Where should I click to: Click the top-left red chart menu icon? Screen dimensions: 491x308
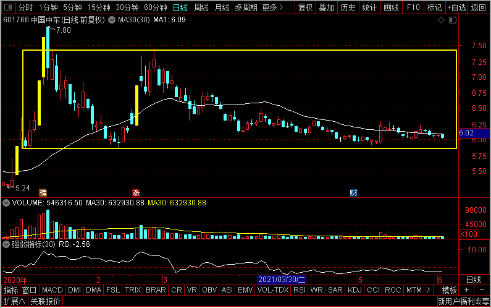click(x=7, y=8)
